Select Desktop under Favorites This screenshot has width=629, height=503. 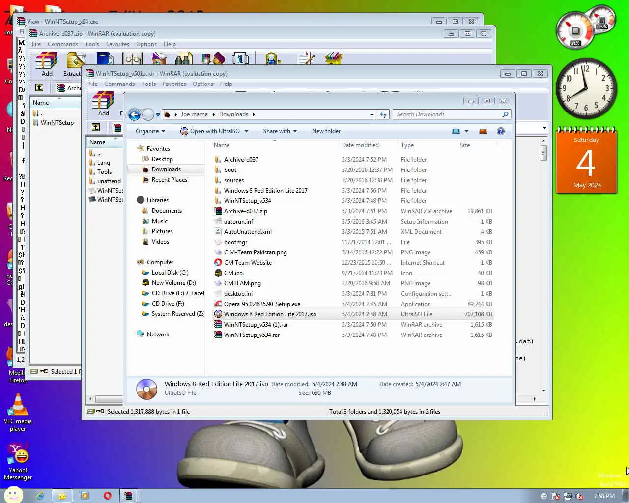pos(162,159)
